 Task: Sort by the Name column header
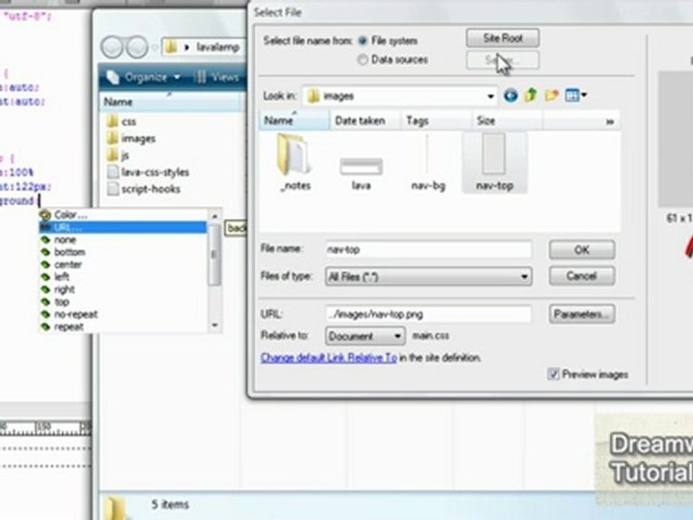(295, 121)
